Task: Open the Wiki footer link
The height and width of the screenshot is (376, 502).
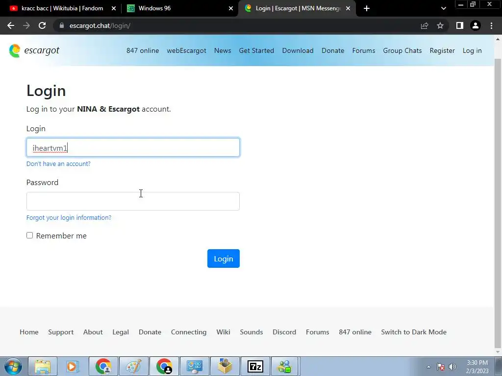Action: [223, 332]
